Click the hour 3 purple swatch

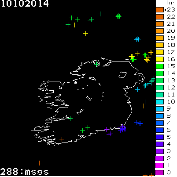(x=159, y=151)
